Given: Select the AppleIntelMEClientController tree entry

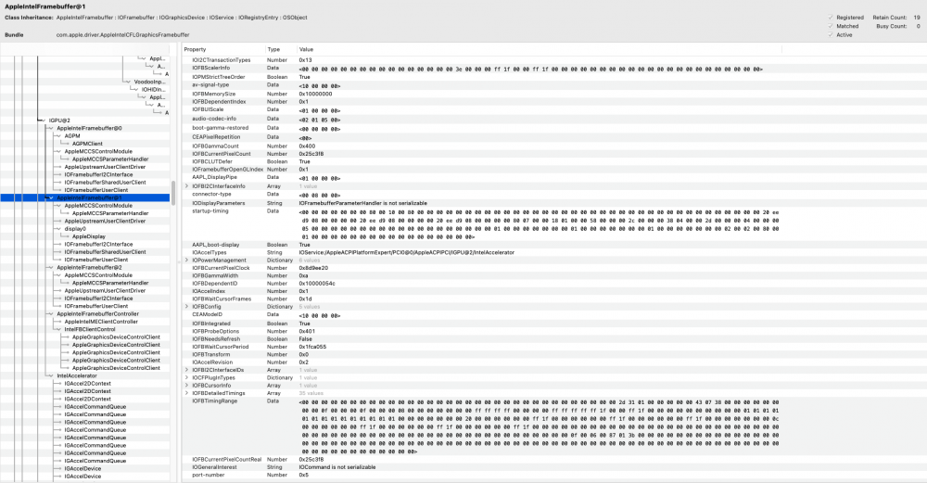Looking at the screenshot, I should (x=101, y=322).
